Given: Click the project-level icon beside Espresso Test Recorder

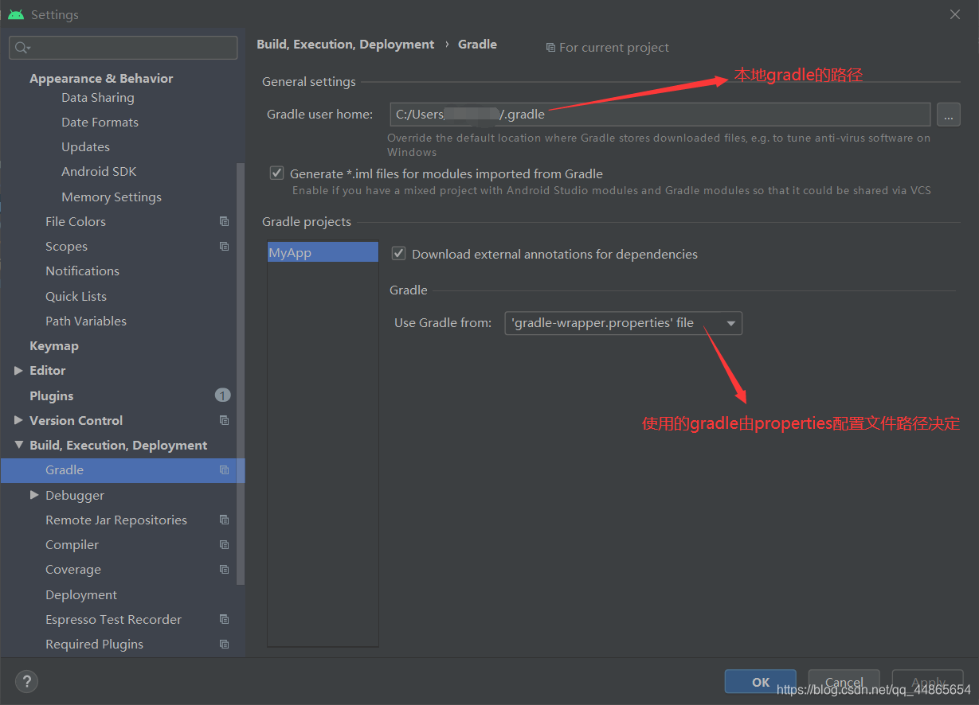Looking at the screenshot, I should pyautogui.click(x=225, y=619).
